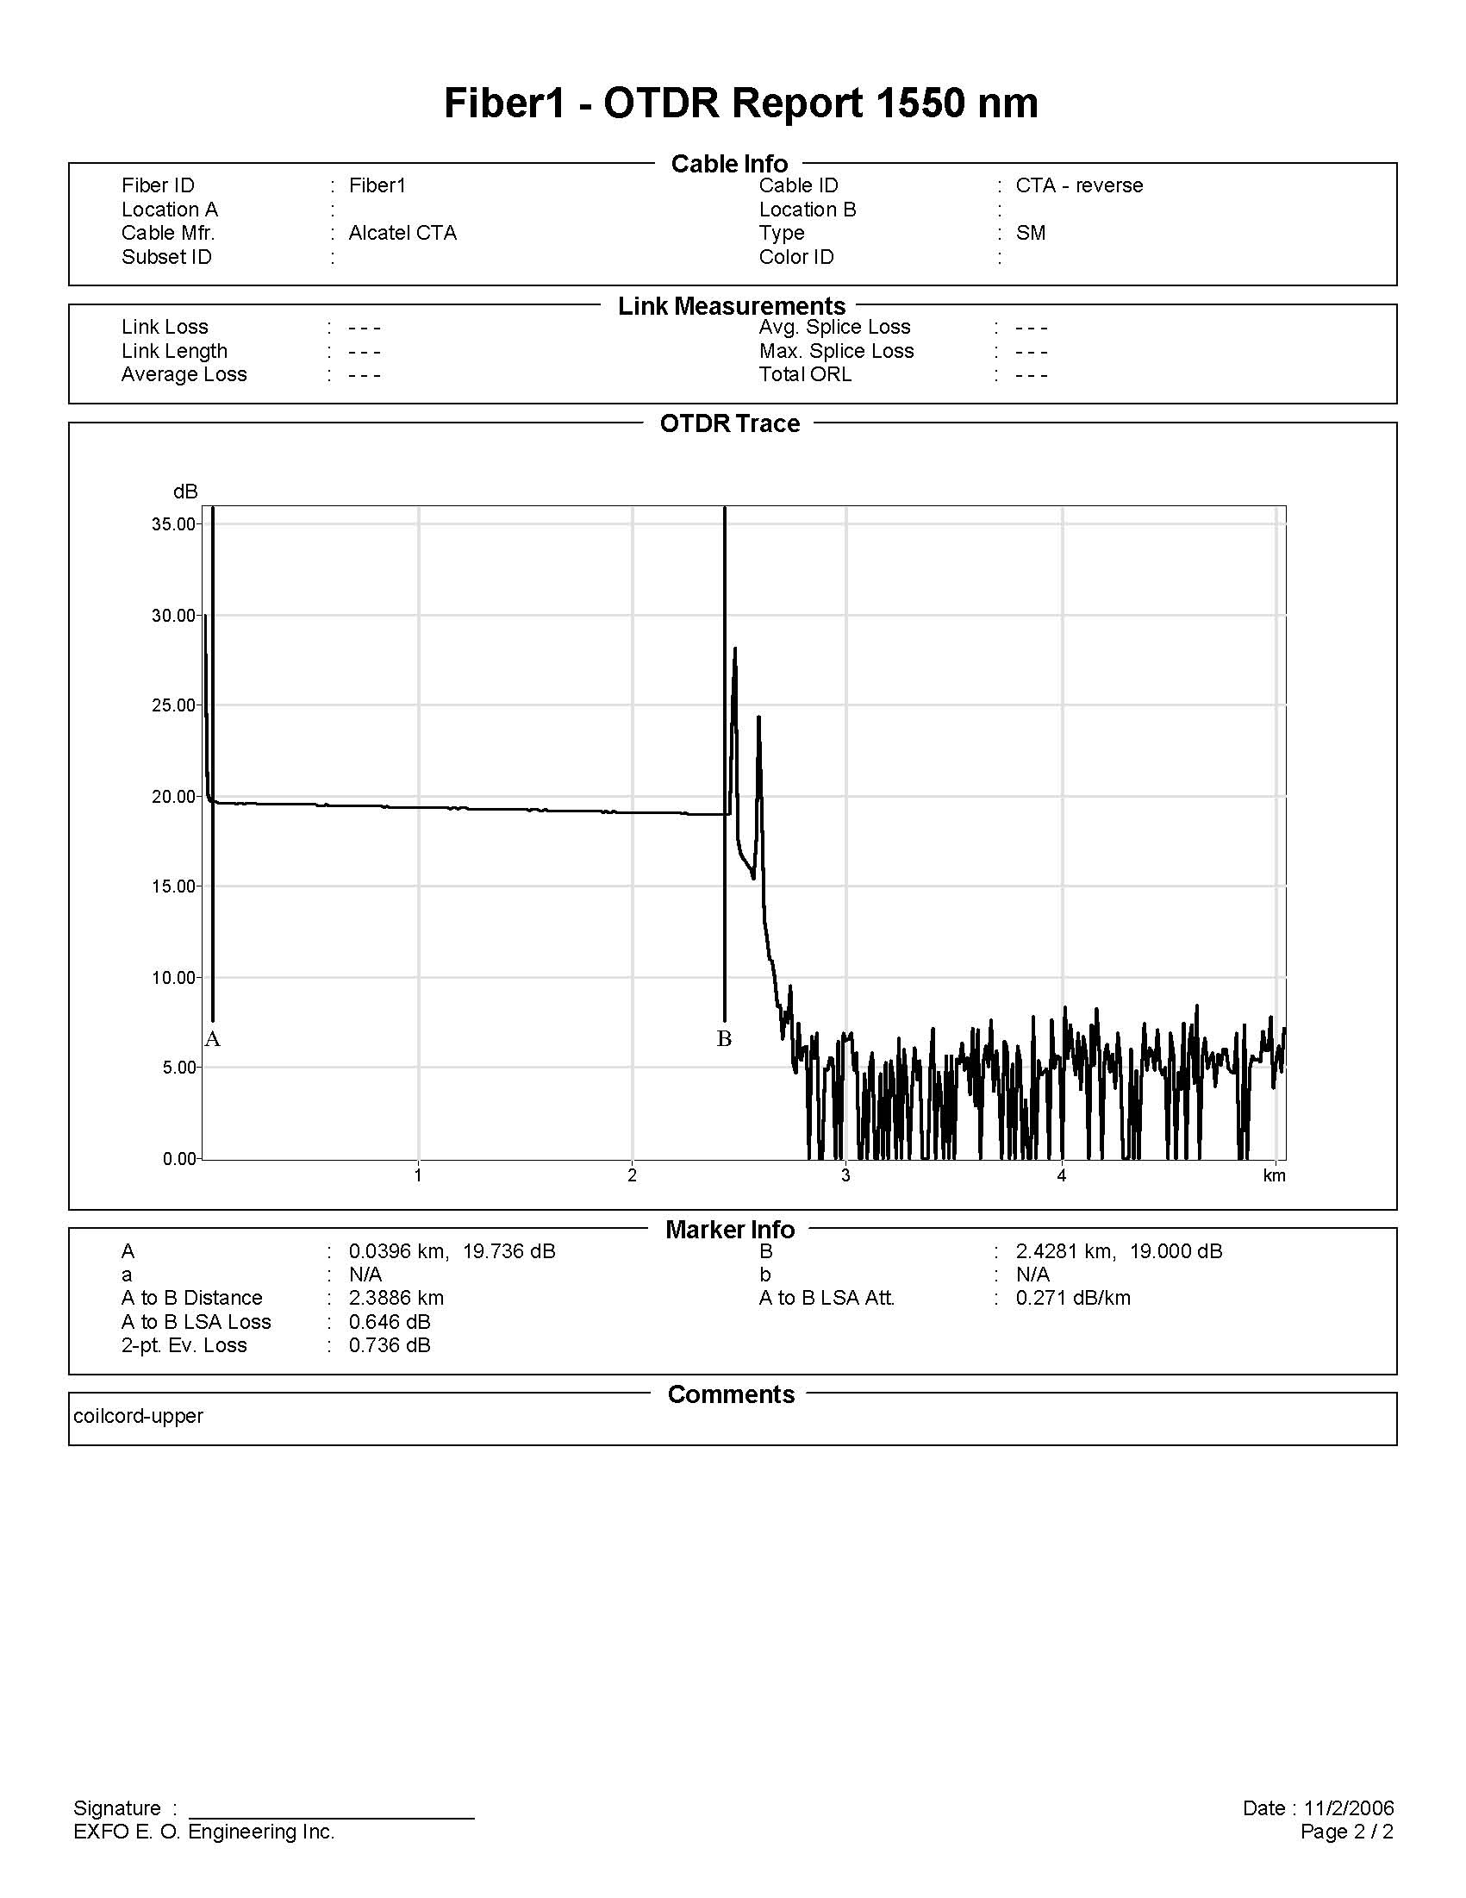
Task: Click the Link Measurements section heading
Action: 731,306
